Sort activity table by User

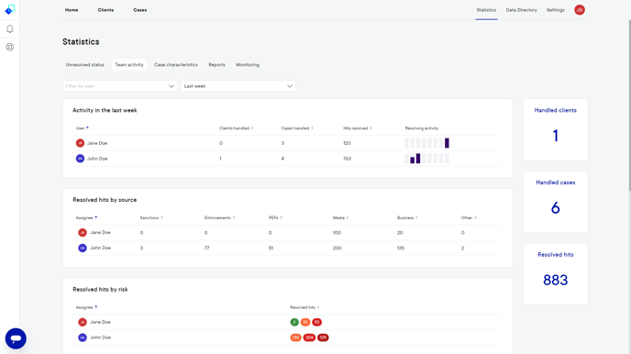(83, 128)
